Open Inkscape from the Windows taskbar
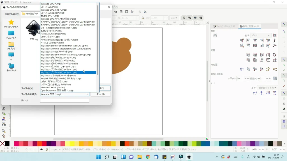Viewport: 287px width, 161px height. tap(189, 157)
